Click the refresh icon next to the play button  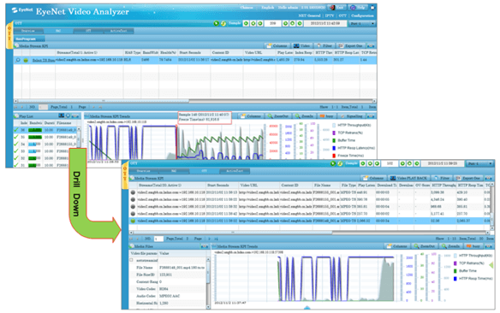tap(223, 23)
